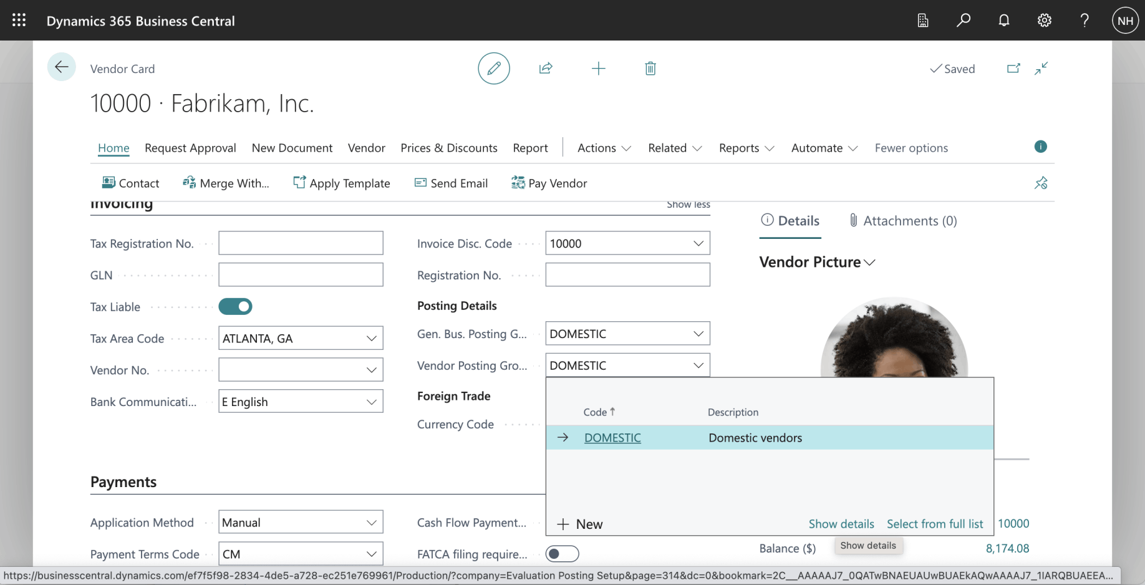Click the notification bell icon

(1003, 21)
